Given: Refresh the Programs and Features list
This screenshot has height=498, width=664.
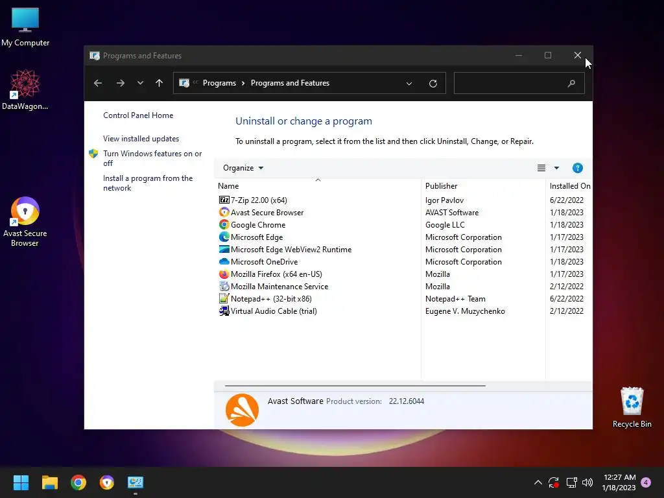Looking at the screenshot, I should click(433, 84).
